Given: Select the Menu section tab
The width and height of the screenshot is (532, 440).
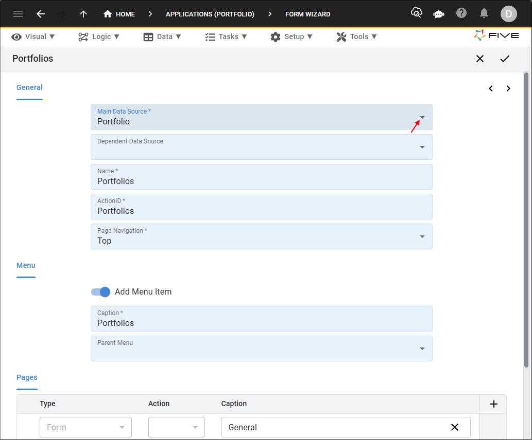Looking at the screenshot, I should 26,265.
